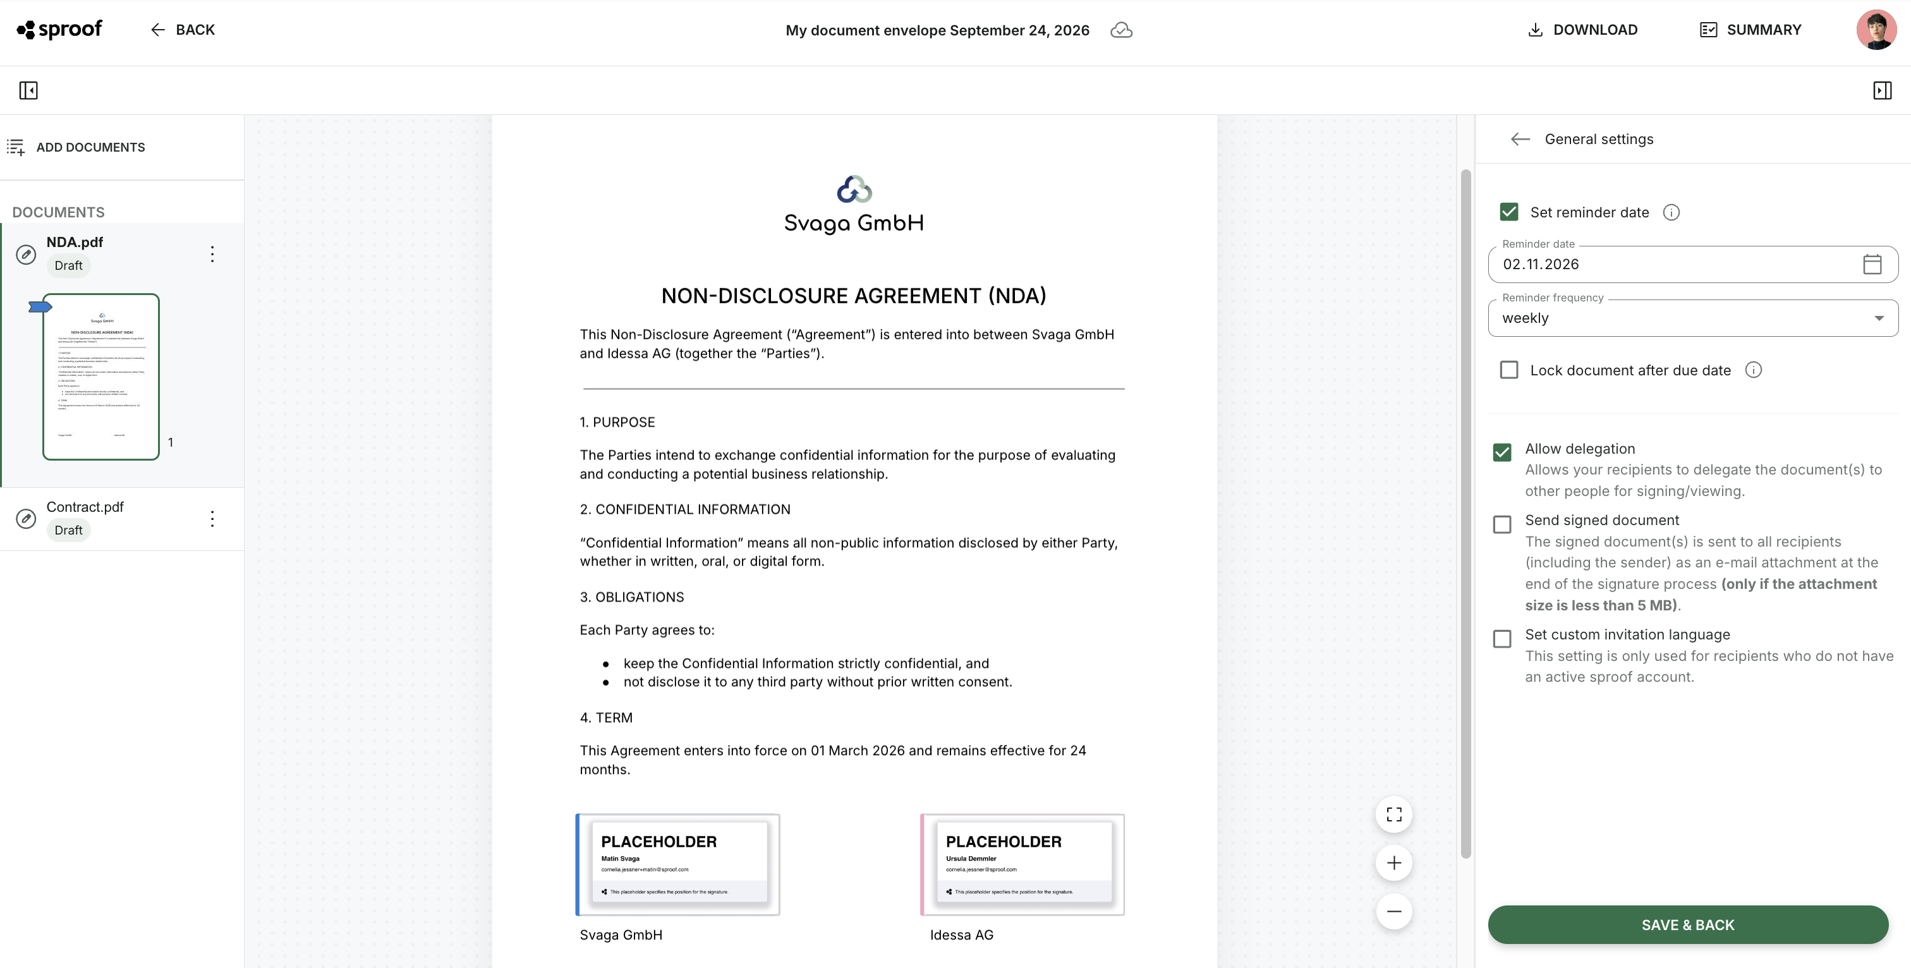This screenshot has height=968, width=1911.
Task: Click the Draft badge under NDA.pdf
Action: [x=68, y=265]
